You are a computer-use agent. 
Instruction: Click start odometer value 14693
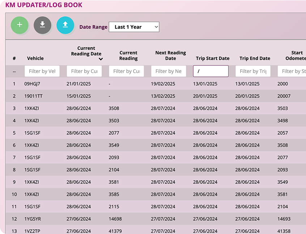[284, 219]
